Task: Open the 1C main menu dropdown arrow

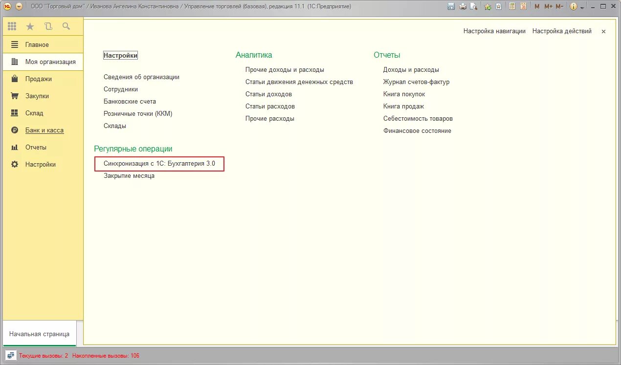Action: click(x=19, y=6)
